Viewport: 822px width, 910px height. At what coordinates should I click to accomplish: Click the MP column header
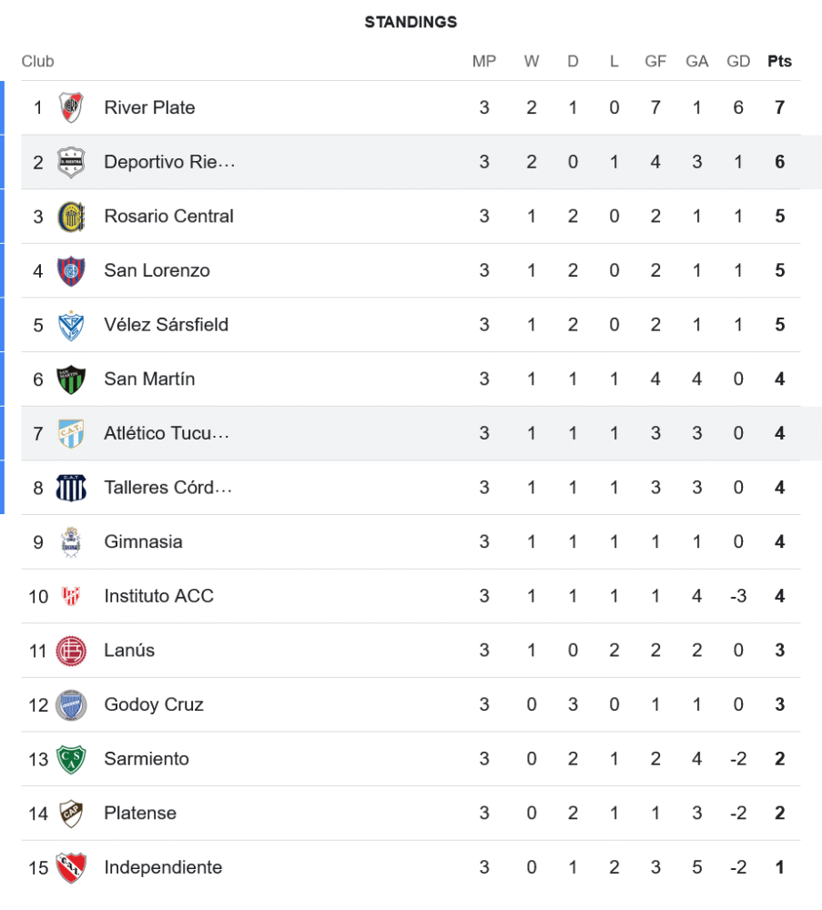(484, 62)
